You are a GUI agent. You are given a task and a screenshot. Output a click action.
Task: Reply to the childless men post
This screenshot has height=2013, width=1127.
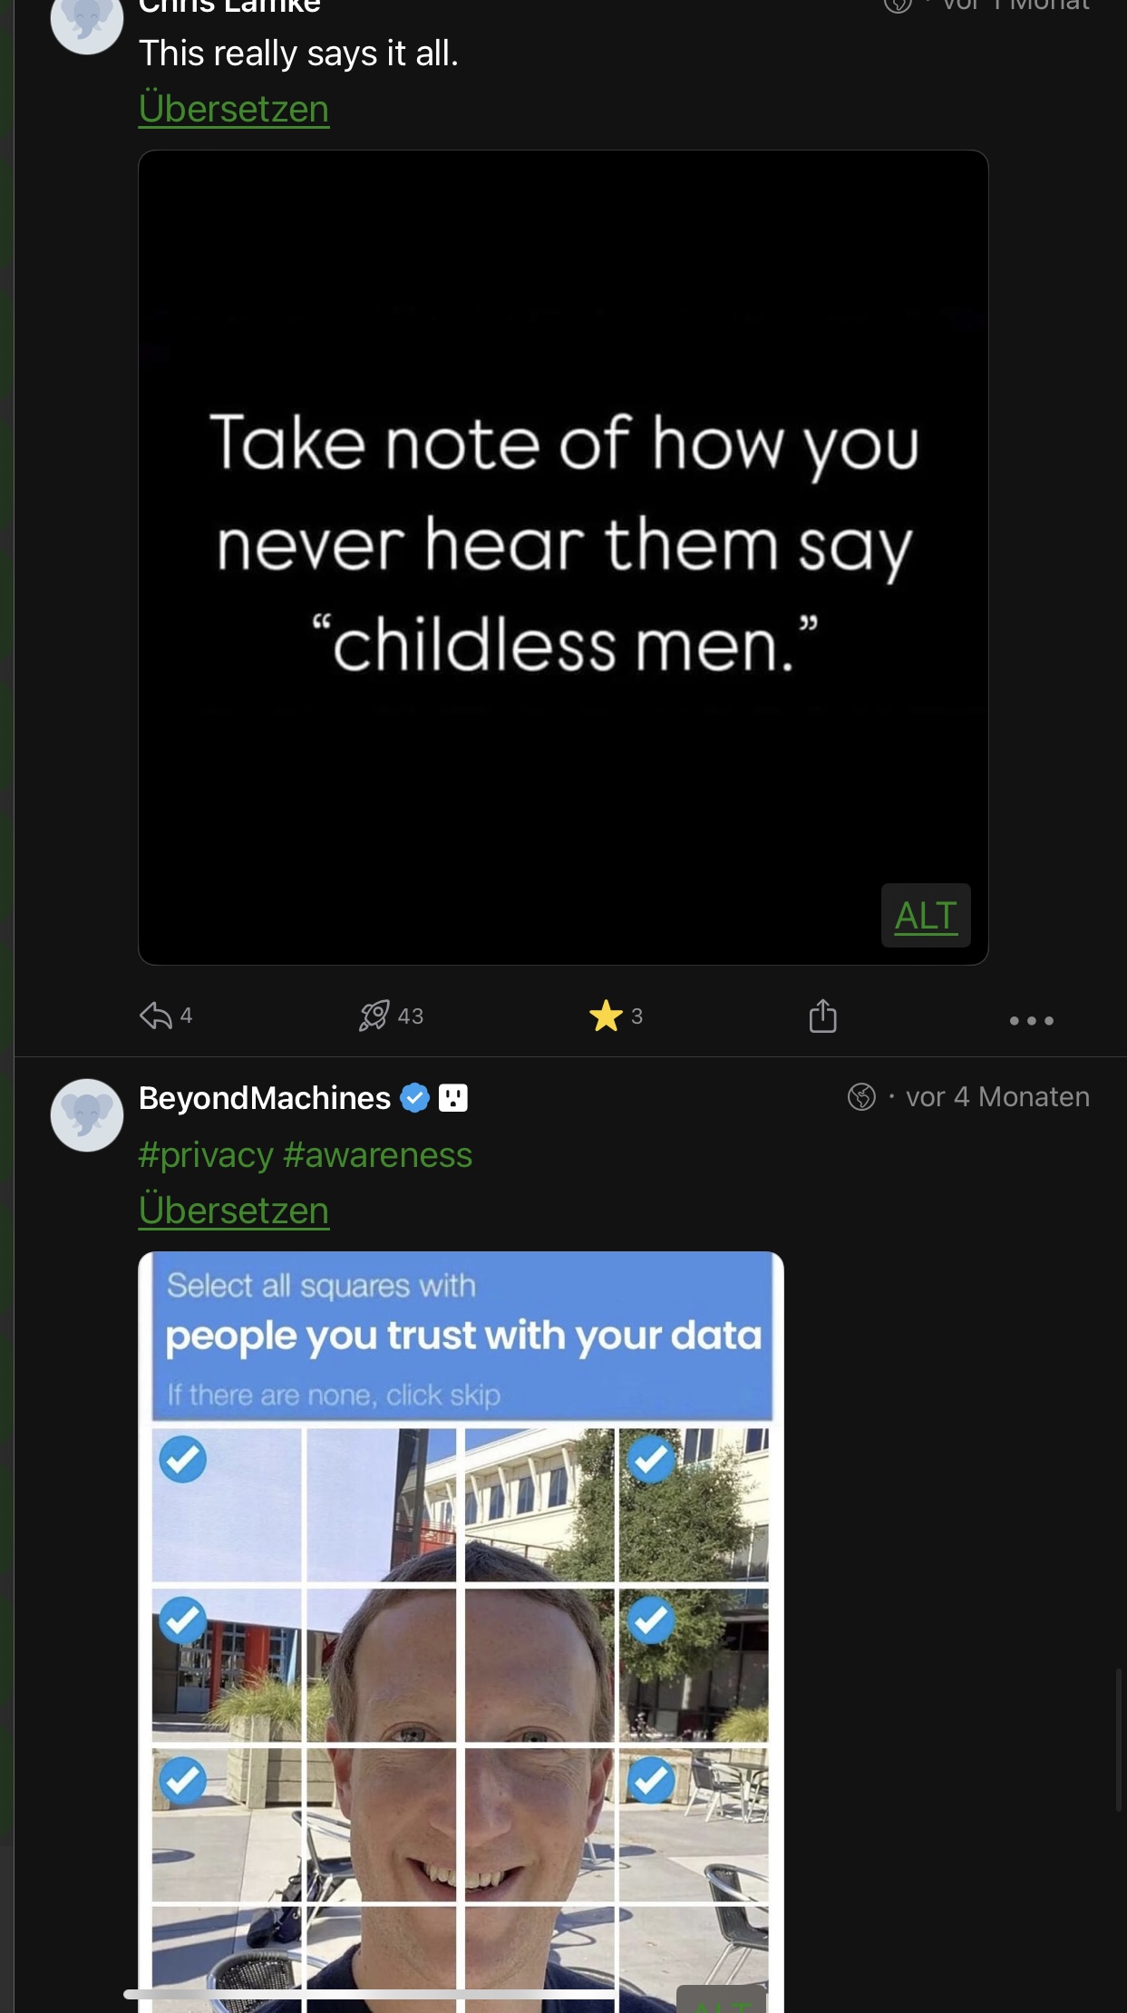click(x=156, y=1016)
